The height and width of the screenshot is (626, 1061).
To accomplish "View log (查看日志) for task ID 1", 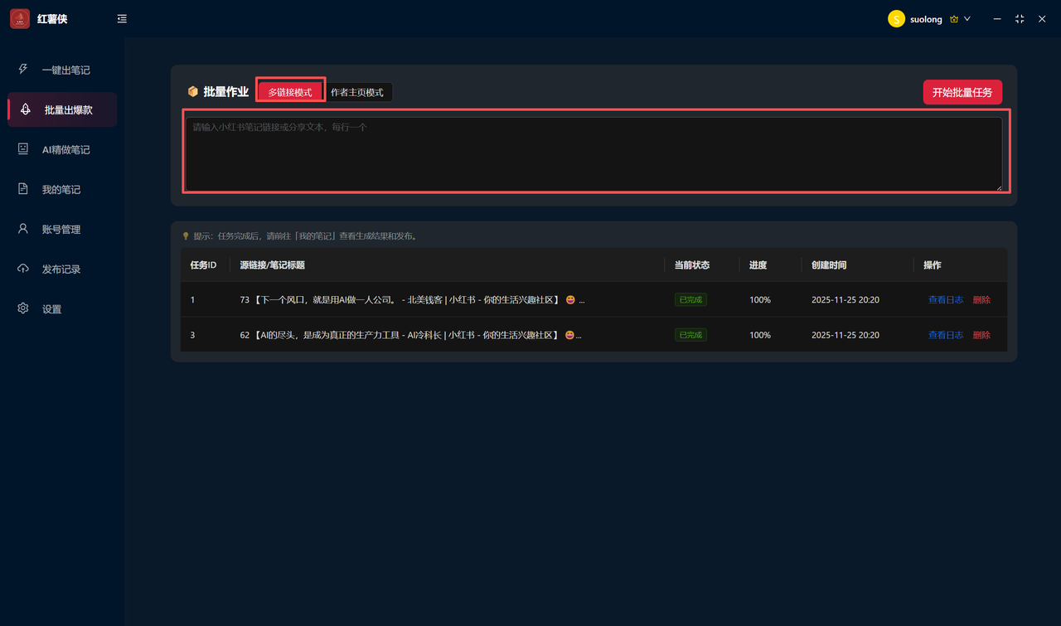I will click(945, 300).
